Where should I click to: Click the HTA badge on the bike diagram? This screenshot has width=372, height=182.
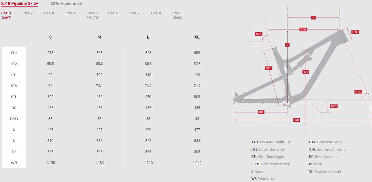tap(358, 92)
